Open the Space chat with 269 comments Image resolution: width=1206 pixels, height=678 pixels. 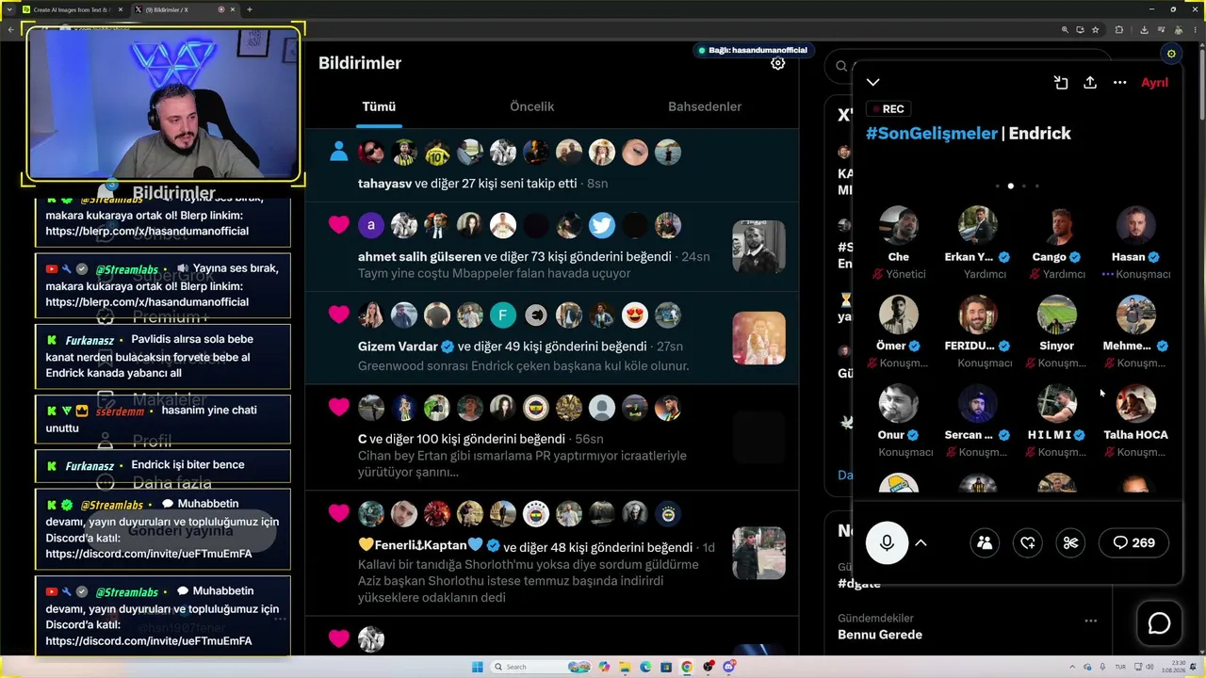pyautogui.click(x=1133, y=542)
